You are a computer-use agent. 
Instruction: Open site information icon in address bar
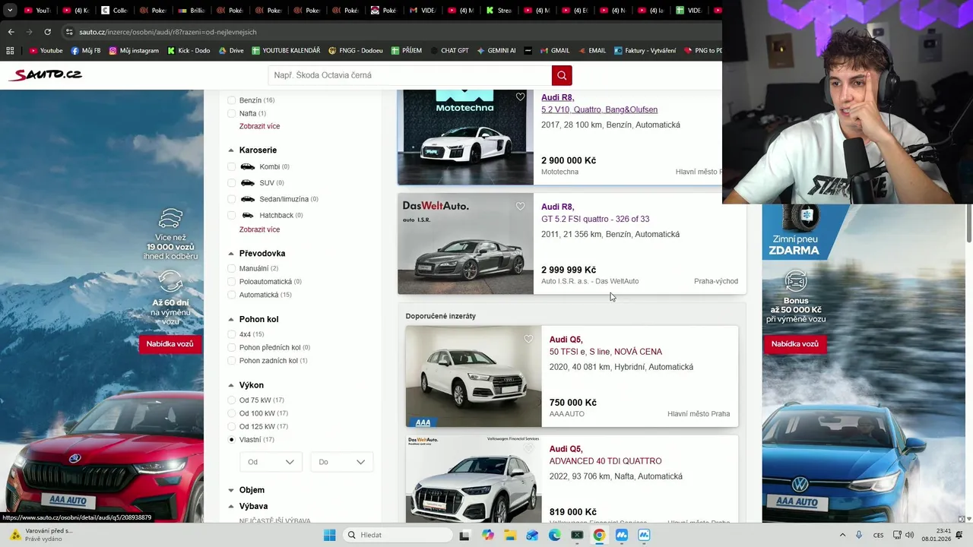tap(69, 32)
